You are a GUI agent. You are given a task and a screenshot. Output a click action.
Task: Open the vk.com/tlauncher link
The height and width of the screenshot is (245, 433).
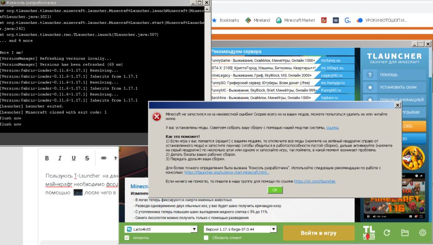315,181
